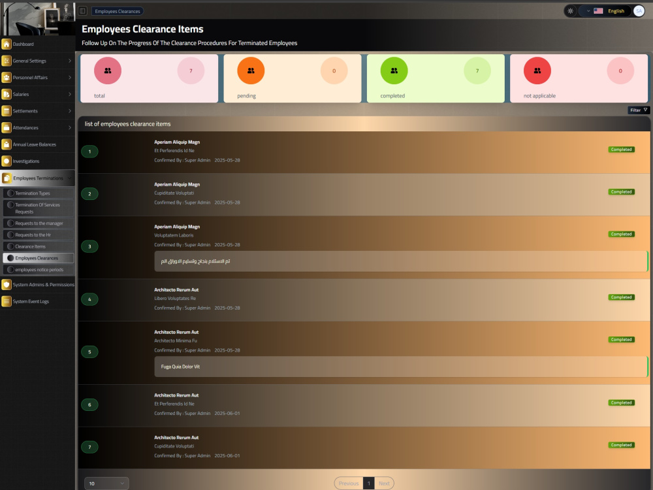
Task: Click the completed count 7 circle
Action: 477,71
